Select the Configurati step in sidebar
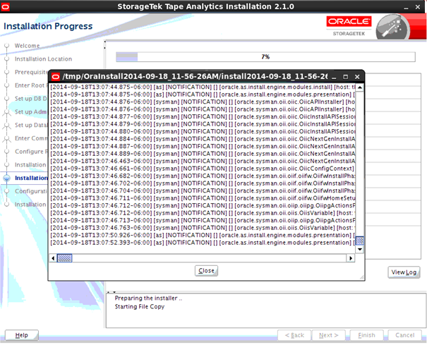 (x=31, y=191)
